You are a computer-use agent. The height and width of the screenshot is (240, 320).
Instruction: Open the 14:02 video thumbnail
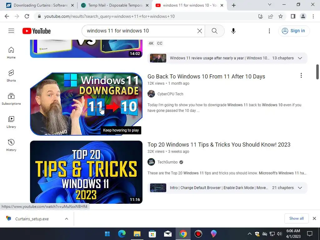[86, 48]
